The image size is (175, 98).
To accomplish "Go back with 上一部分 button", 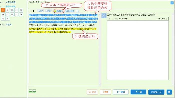I will tap(121, 92).
